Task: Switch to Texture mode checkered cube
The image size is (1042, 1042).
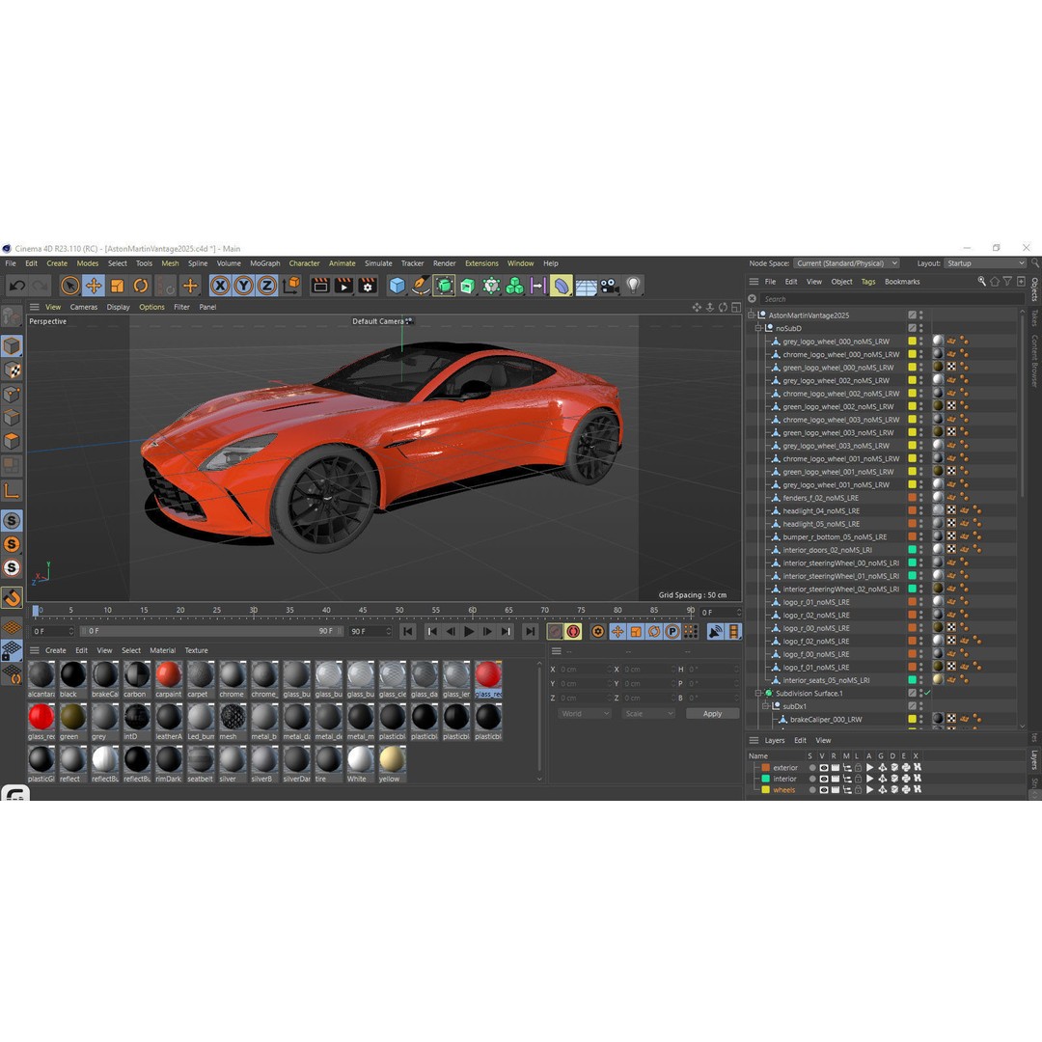Action: click(12, 370)
